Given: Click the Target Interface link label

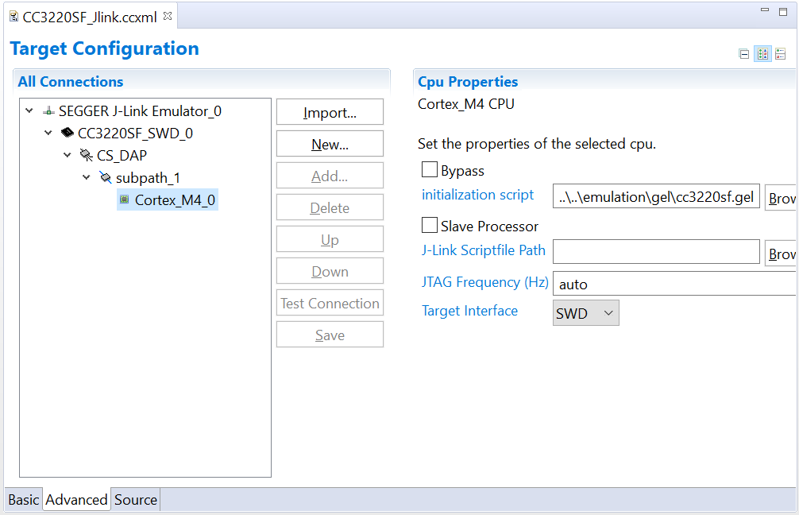Looking at the screenshot, I should [470, 311].
